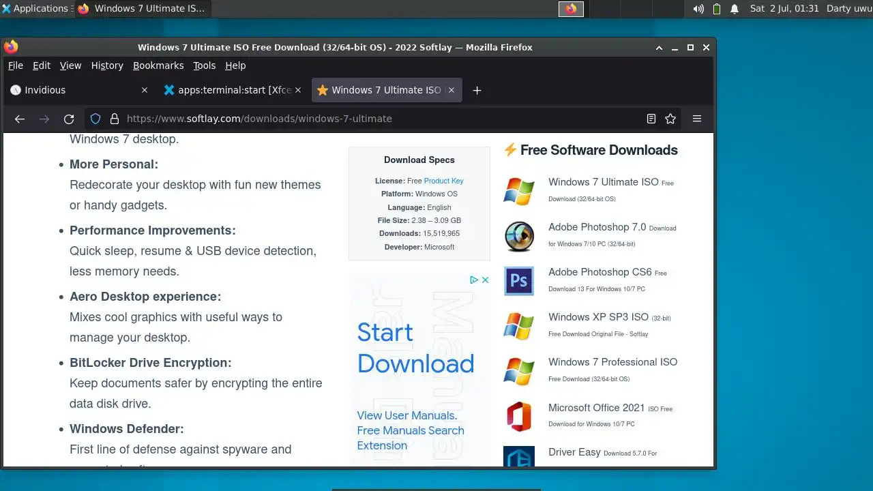
Task: Open the Windows XP SP3 ISO link
Action: point(598,317)
